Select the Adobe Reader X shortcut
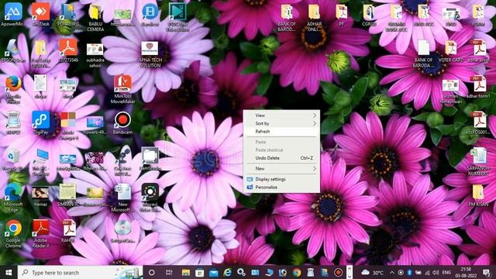This screenshot has height=279, width=496. tap(40, 233)
